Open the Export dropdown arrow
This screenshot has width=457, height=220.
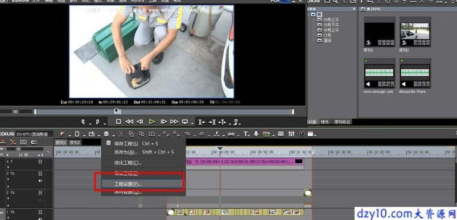(x=273, y=135)
